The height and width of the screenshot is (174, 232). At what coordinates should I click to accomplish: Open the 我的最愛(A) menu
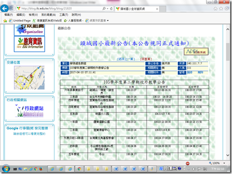pos(48,15)
